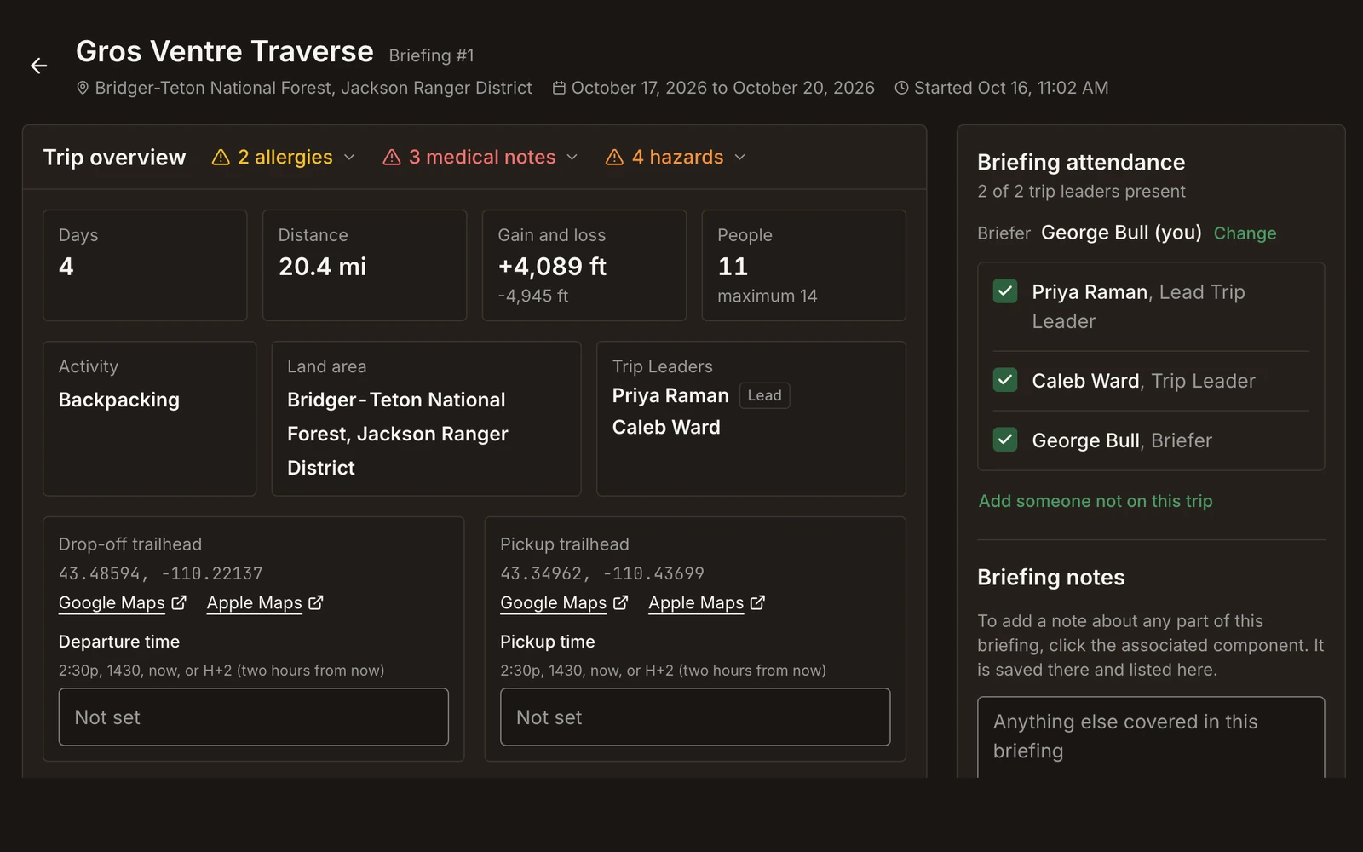Click the location pin icon near Bridger-Teton
The height and width of the screenshot is (852, 1363).
click(x=83, y=88)
